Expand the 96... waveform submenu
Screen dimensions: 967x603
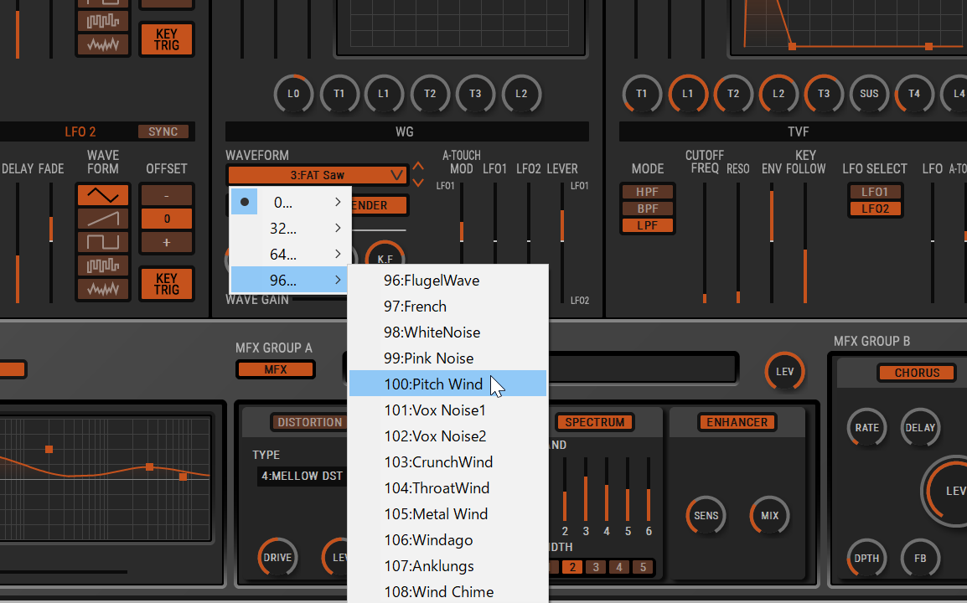click(291, 280)
